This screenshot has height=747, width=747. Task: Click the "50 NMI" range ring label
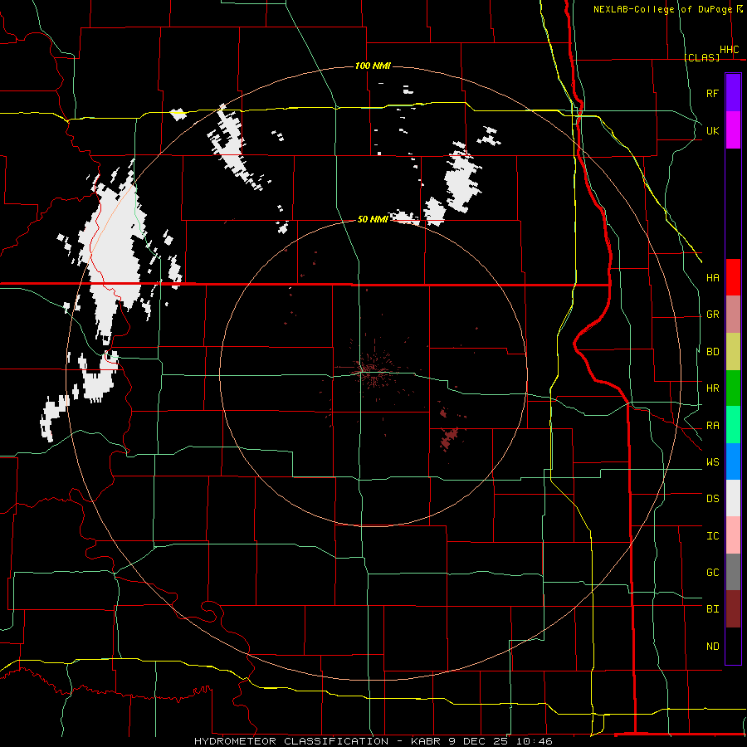[373, 219]
